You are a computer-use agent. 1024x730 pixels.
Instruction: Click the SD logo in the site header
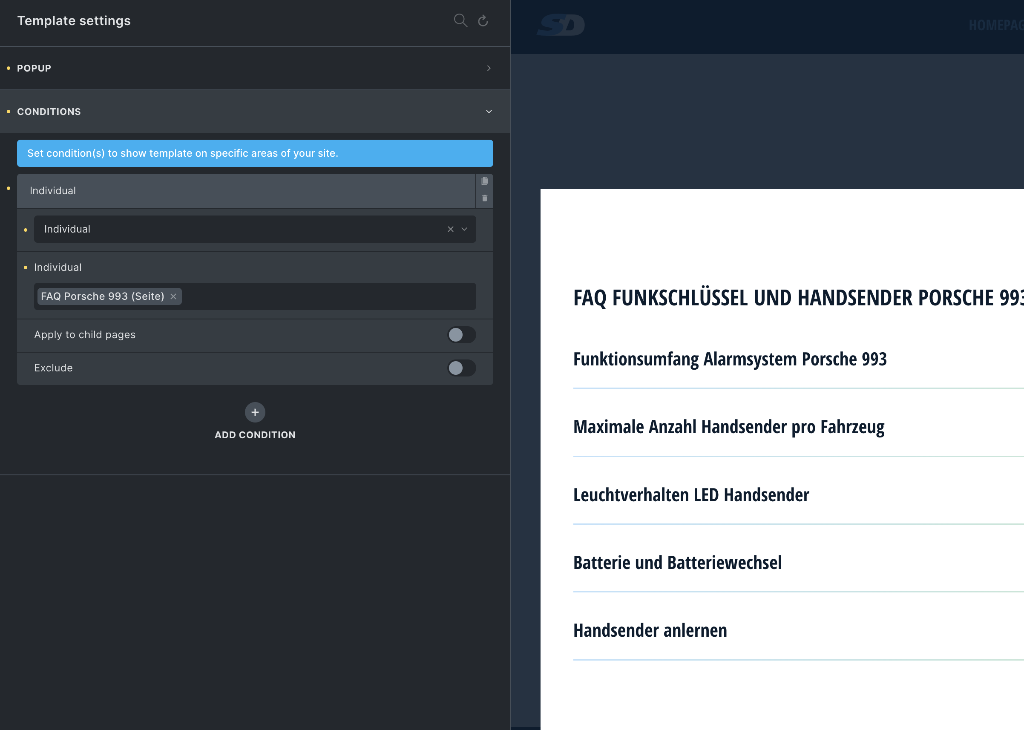click(561, 25)
